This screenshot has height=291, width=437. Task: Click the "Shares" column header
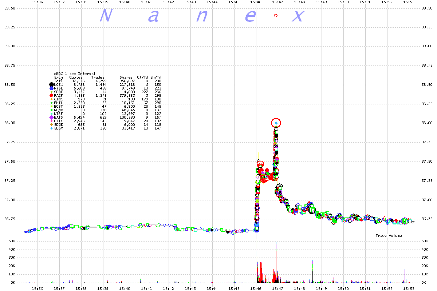[x=126, y=77]
